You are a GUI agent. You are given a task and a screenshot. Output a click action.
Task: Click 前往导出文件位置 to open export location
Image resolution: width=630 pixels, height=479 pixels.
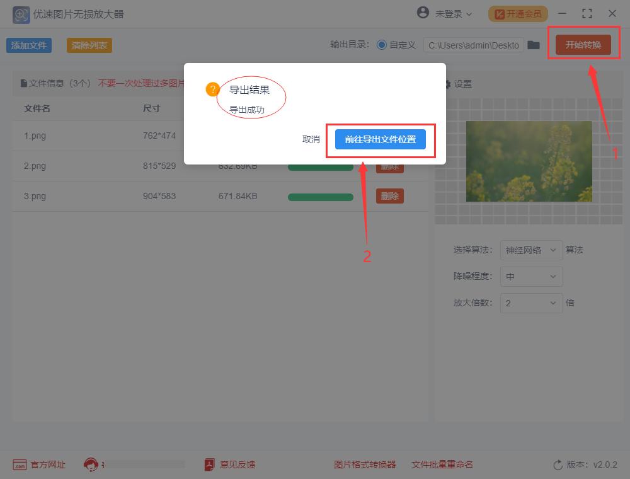click(381, 139)
